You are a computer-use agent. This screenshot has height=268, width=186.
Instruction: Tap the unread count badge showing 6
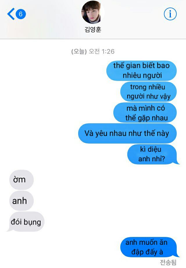coord(21,14)
